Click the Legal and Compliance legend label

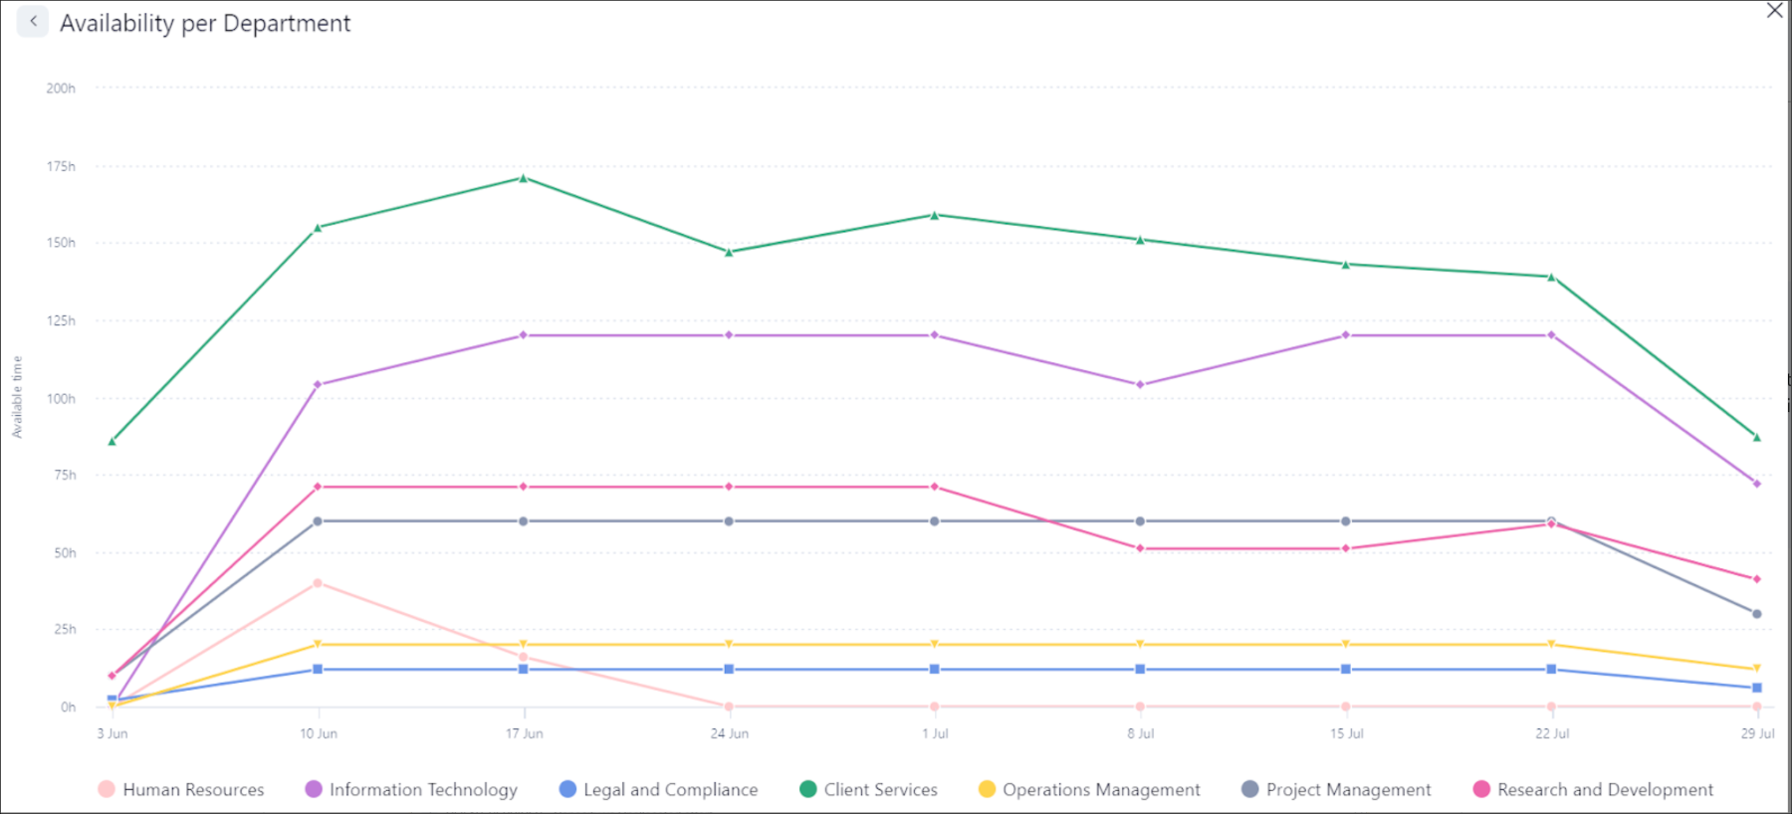pos(671,789)
